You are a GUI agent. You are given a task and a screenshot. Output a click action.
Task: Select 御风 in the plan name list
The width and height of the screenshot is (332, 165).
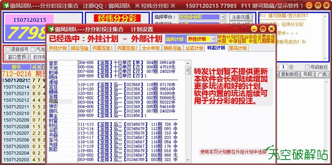[x=53, y=111]
